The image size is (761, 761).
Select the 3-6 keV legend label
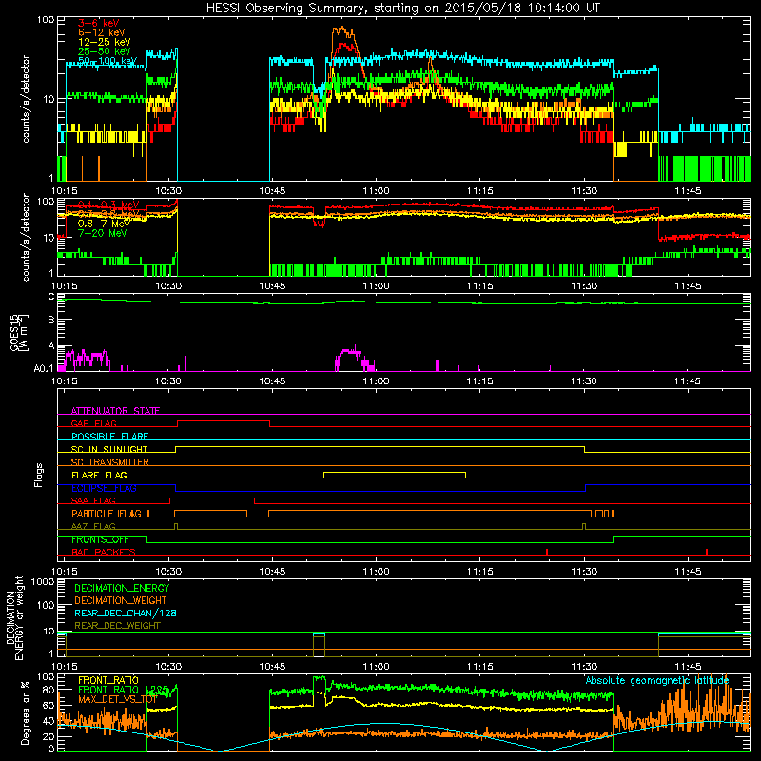click(99, 23)
